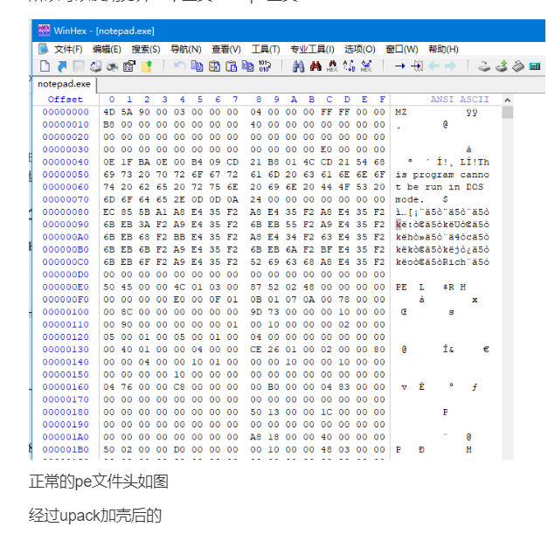Click the New file icon
This screenshot has height=534, width=548.
pos(45,66)
